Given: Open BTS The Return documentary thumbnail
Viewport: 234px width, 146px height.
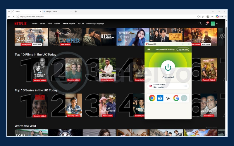Looking at the screenshot, I should click(99, 37).
